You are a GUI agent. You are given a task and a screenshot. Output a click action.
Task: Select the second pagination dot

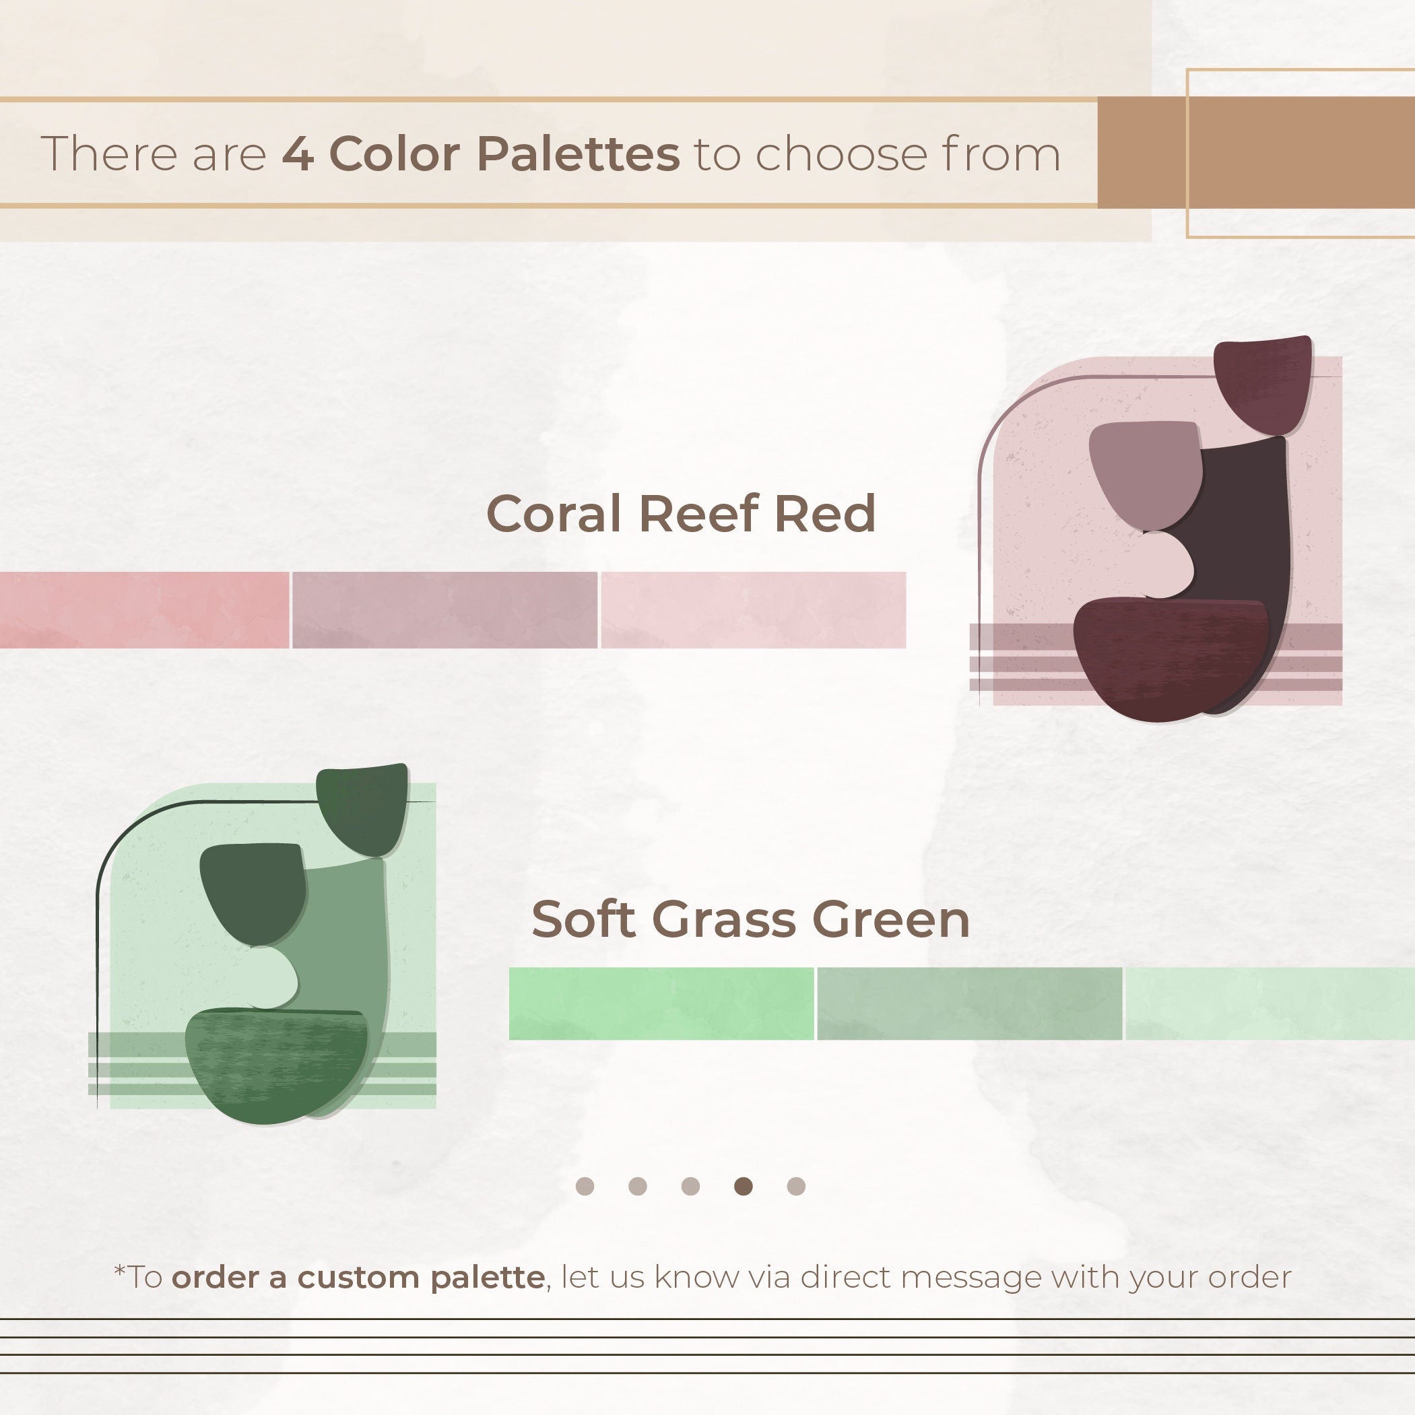click(x=638, y=1187)
